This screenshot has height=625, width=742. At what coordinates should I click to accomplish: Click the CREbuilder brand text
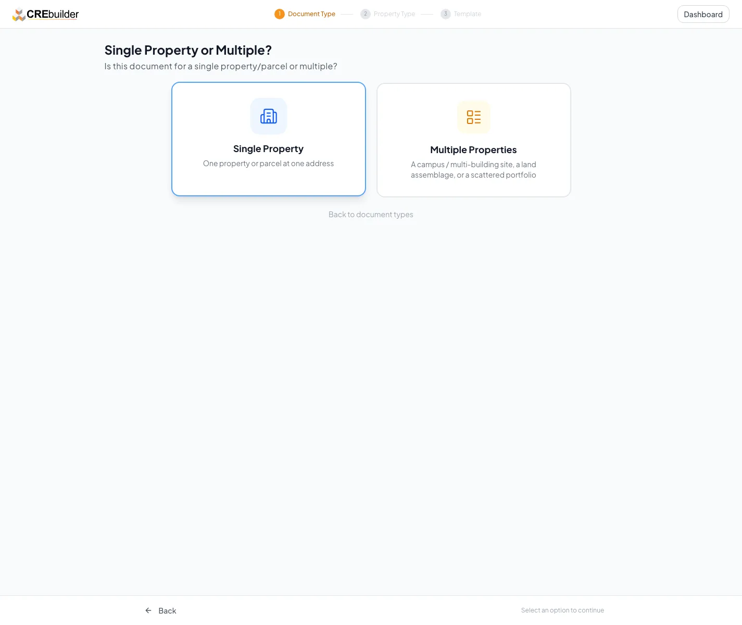tap(53, 15)
